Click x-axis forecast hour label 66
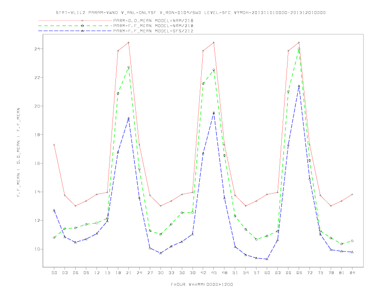384x297 pixels. [x=288, y=273]
